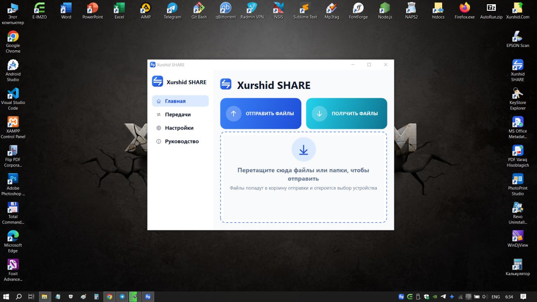
Task: Select the Total Commander desktop icon
Action: pyautogui.click(x=13, y=213)
